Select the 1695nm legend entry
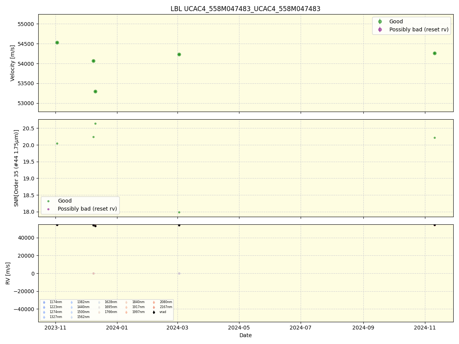 pyautogui.click(x=107, y=307)
